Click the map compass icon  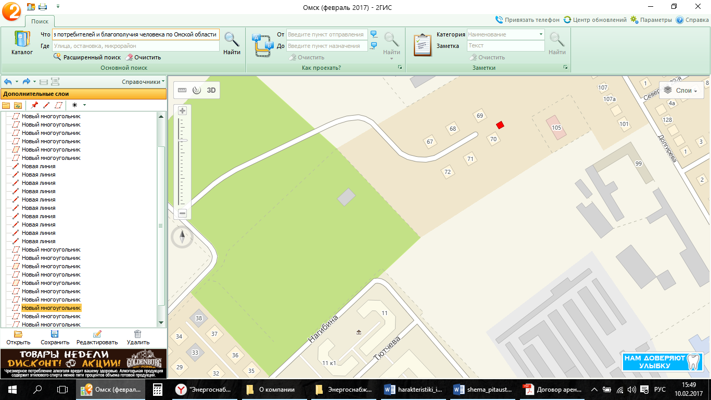[x=182, y=238]
